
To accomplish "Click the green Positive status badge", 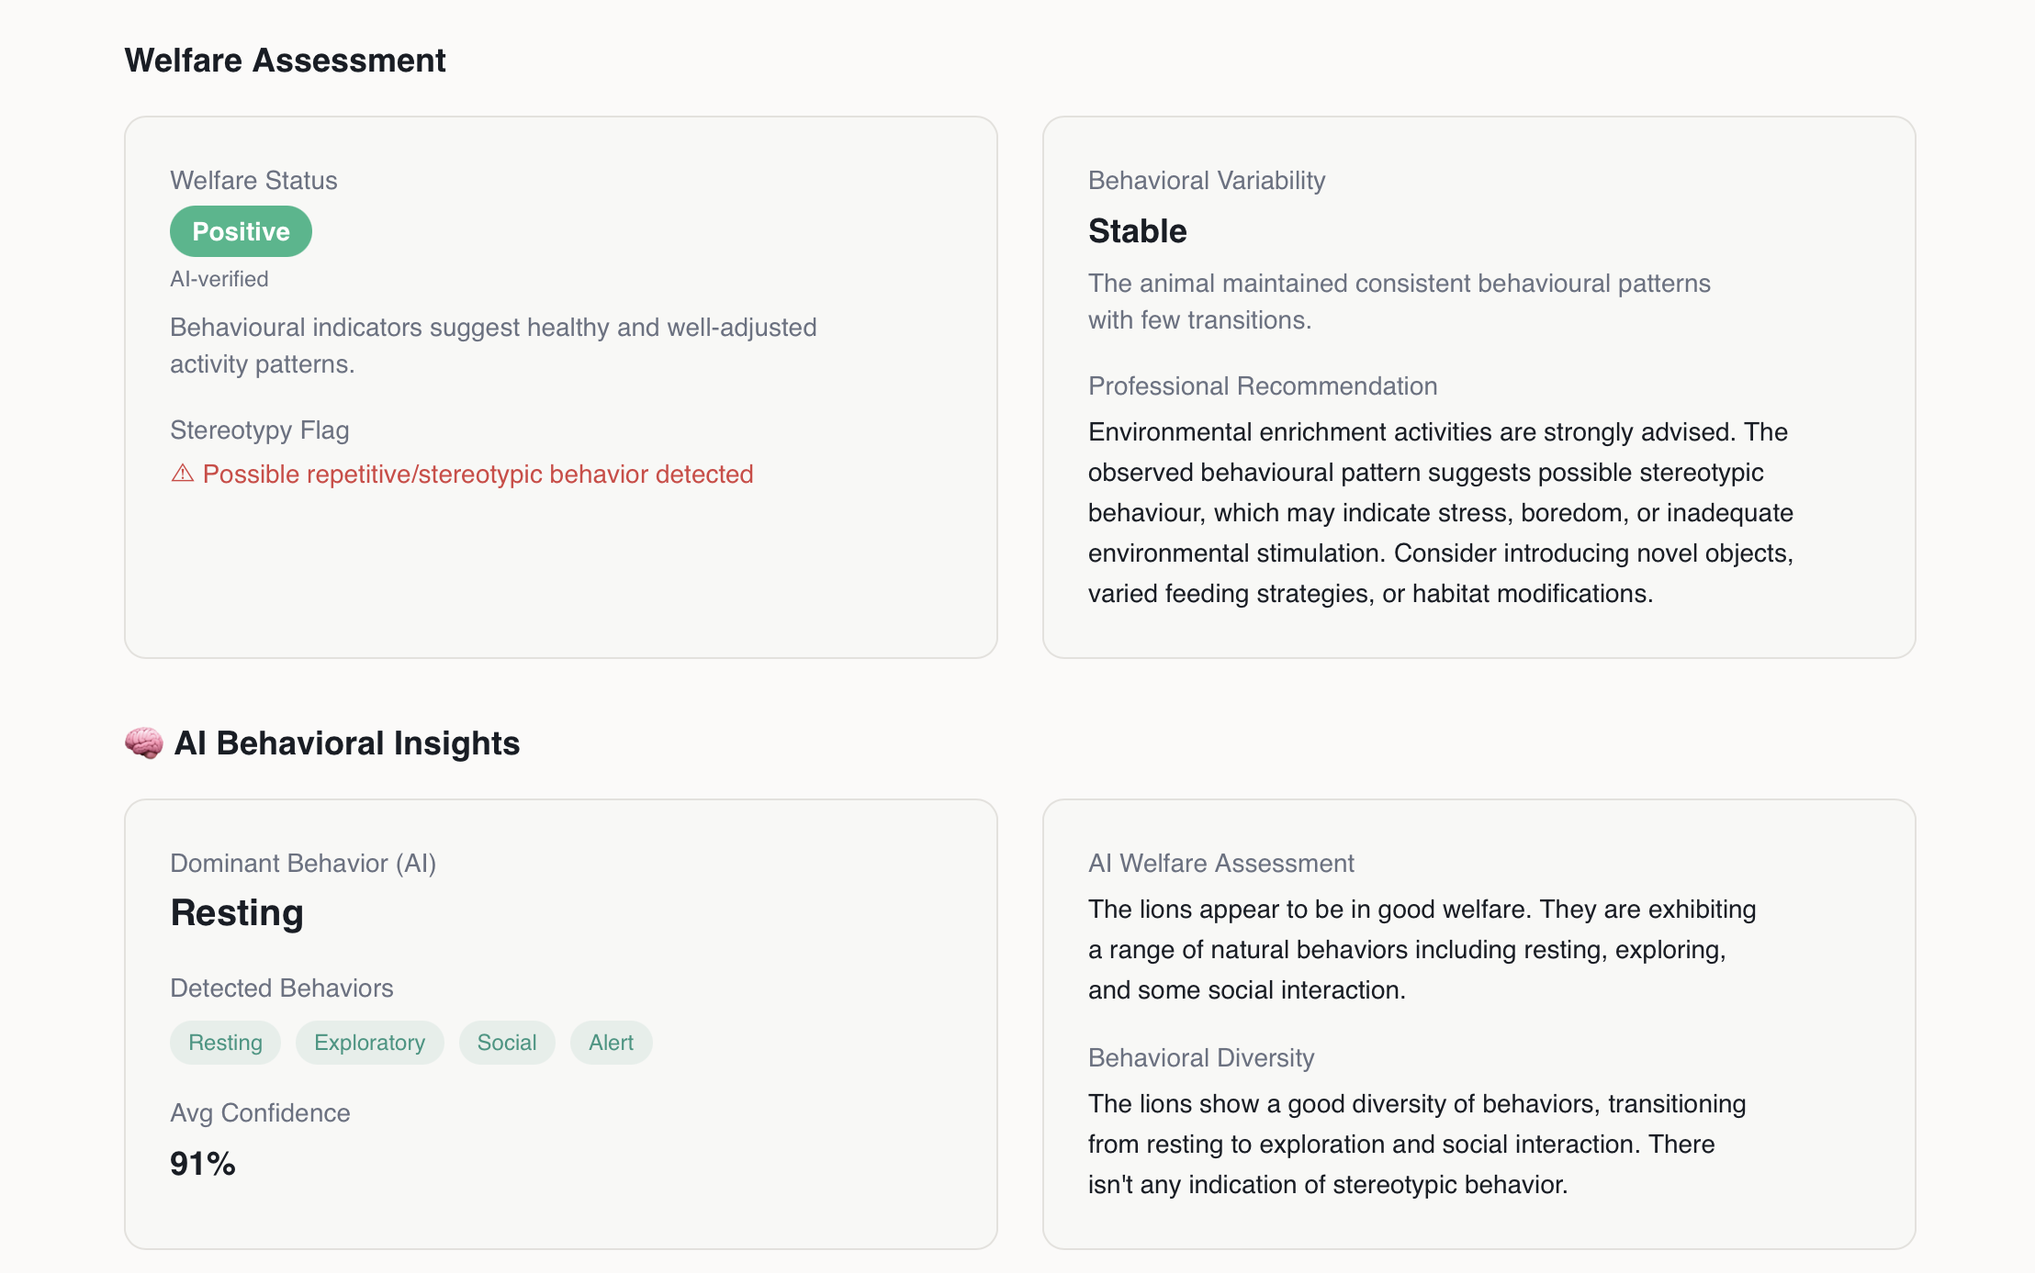I will point(241,231).
